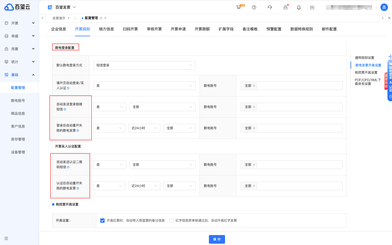
Task: Expand the 开票 sidebar menu
Action: click(x=20, y=23)
